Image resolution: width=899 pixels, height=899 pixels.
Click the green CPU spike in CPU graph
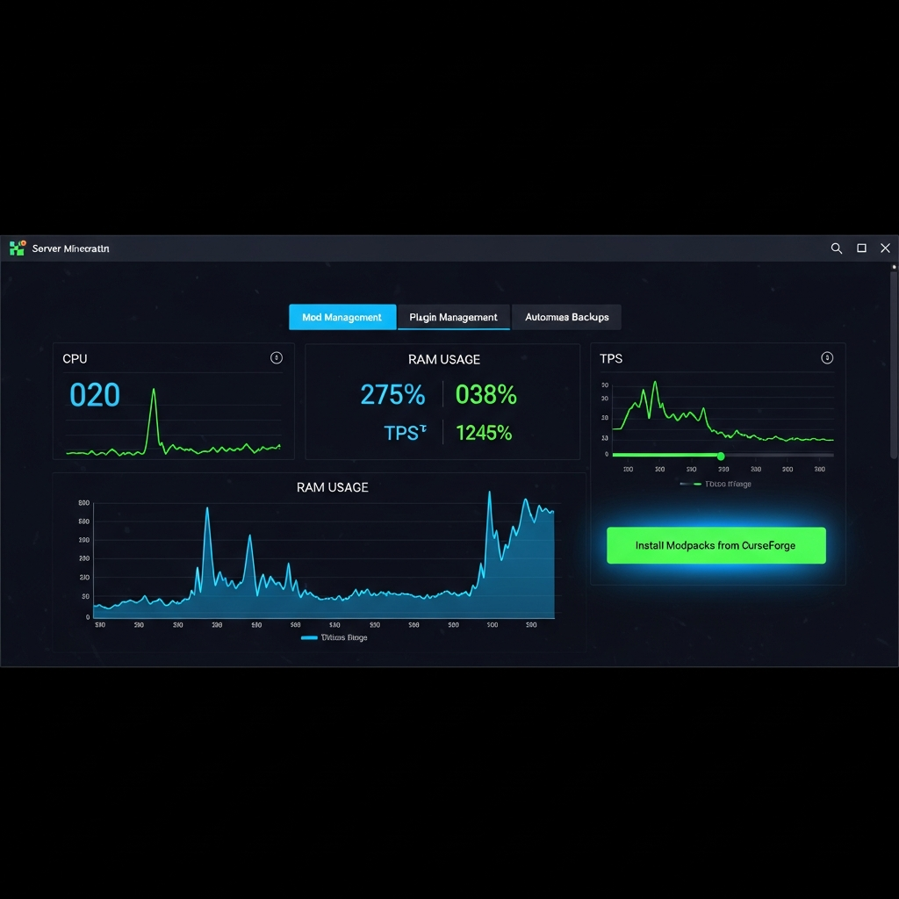(x=154, y=391)
